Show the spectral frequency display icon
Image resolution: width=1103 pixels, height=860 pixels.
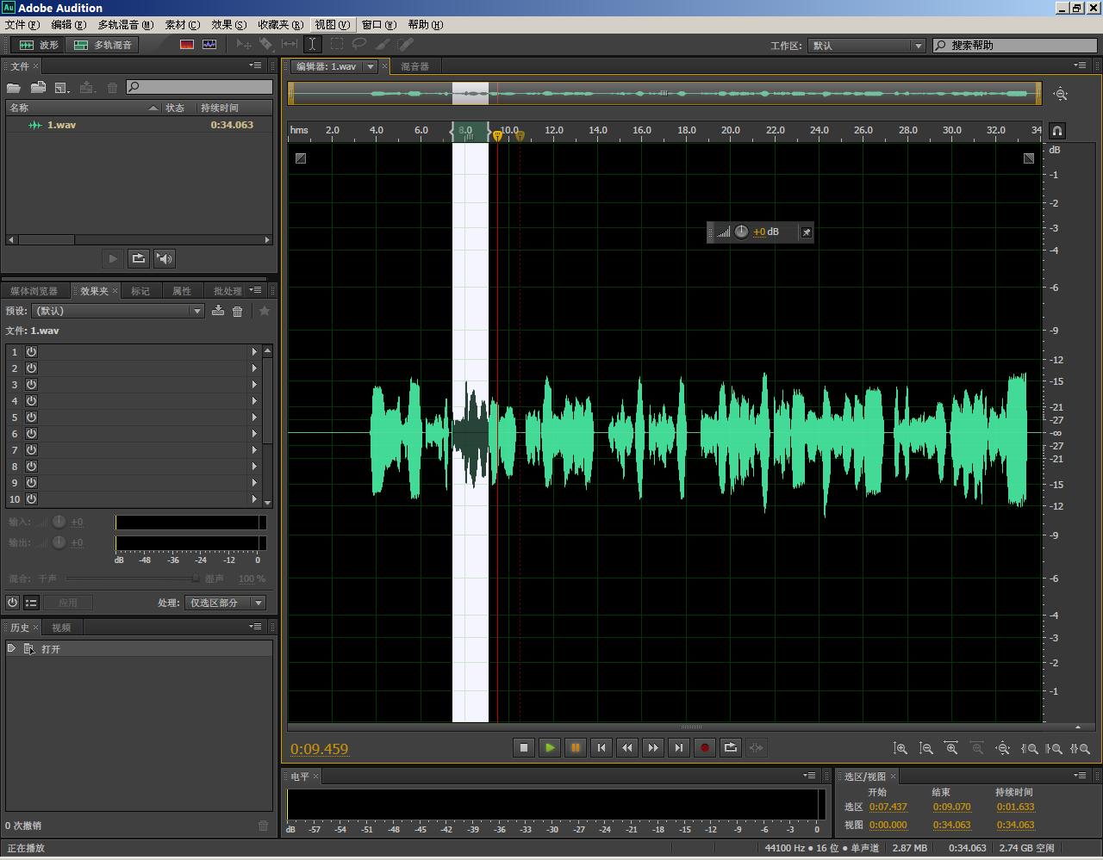(187, 45)
